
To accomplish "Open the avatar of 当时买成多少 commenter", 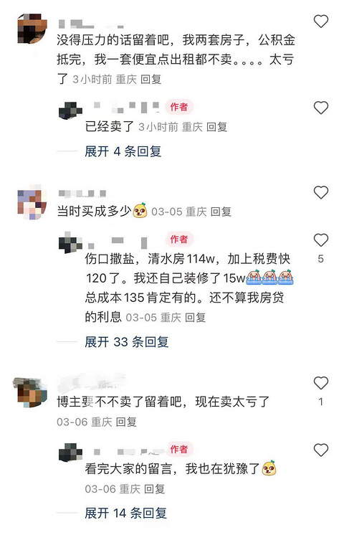I will tap(32, 202).
